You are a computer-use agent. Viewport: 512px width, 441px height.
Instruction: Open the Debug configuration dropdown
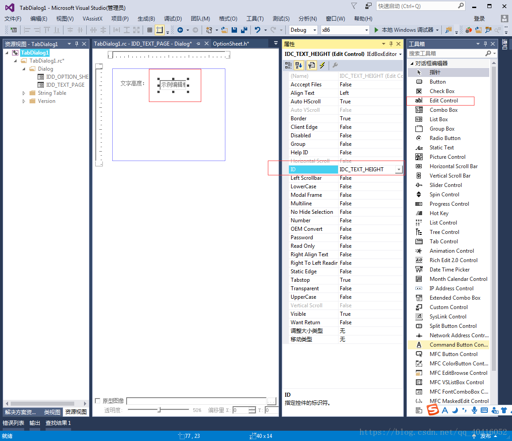click(315, 30)
